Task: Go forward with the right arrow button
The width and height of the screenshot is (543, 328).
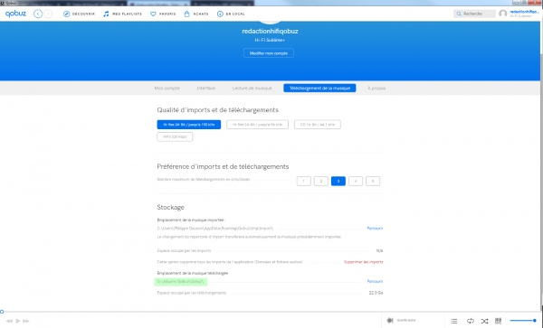Action: pyautogui.click(x=48, y=14)
